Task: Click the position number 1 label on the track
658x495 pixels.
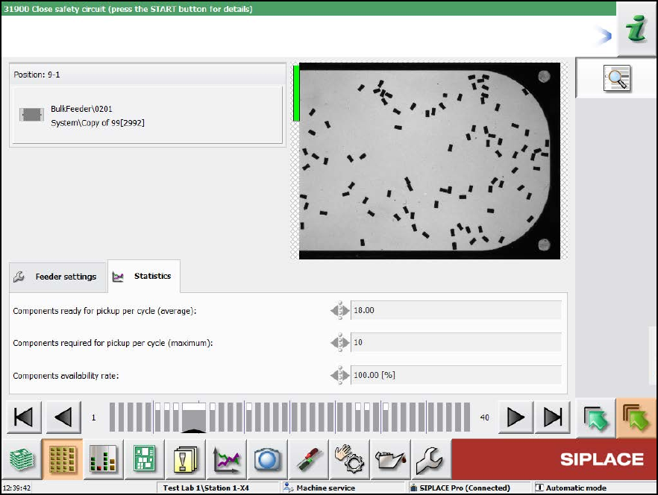Action: [93, 417]
